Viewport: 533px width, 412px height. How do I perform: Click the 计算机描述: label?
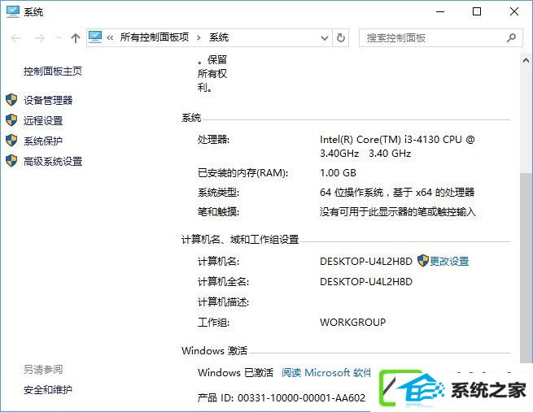(x=223, y=301)
